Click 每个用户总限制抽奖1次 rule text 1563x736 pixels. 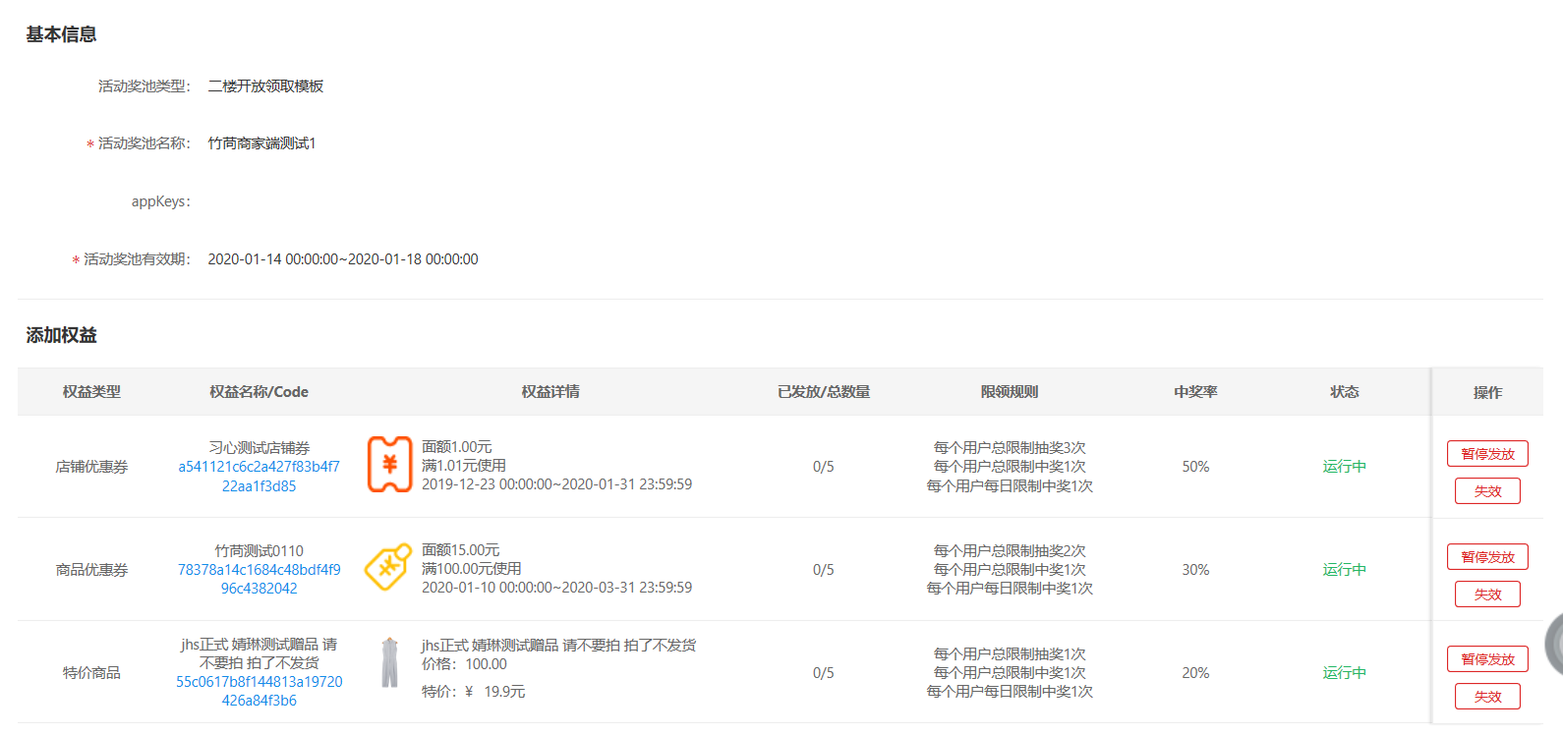1010,654
